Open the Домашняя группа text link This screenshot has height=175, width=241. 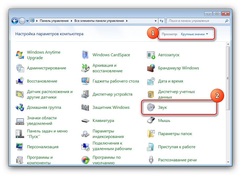click(44, 107)
